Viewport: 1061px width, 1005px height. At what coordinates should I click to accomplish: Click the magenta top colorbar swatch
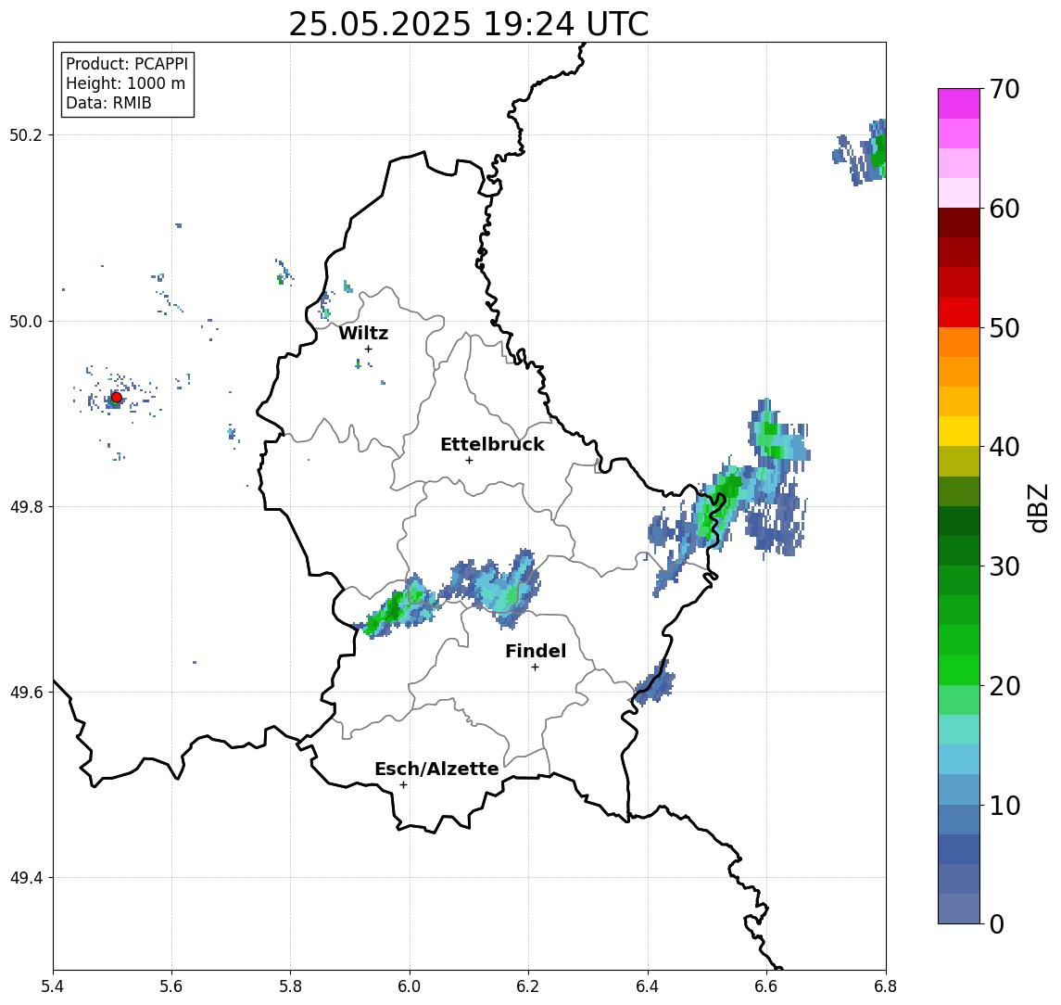tap(959, 104)
